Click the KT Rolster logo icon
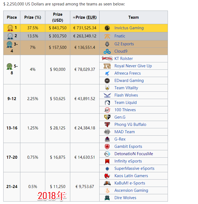198x204 pixels. pos(107,59)
